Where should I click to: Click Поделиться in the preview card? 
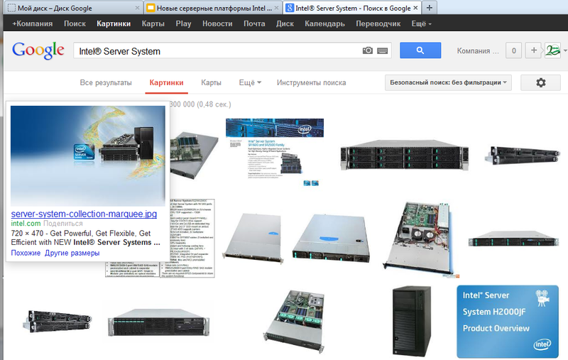click(x=63, y=224)
